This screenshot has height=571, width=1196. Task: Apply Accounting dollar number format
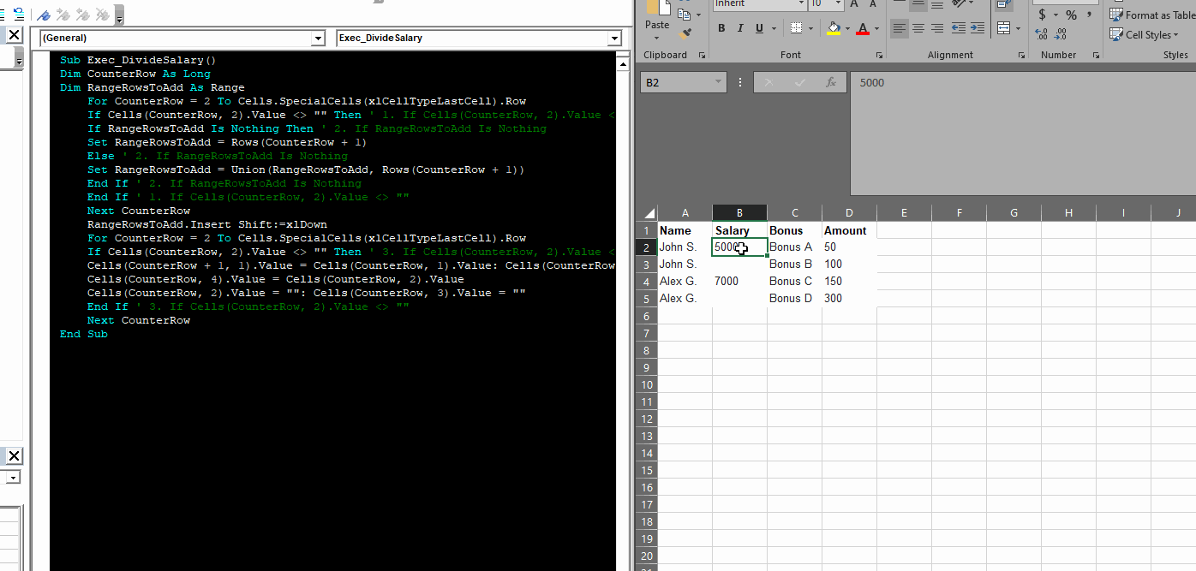pos(1042,15)
